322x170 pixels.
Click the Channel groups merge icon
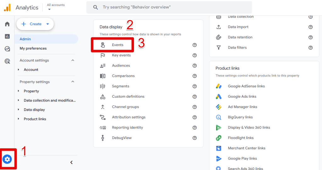(103, 107)
